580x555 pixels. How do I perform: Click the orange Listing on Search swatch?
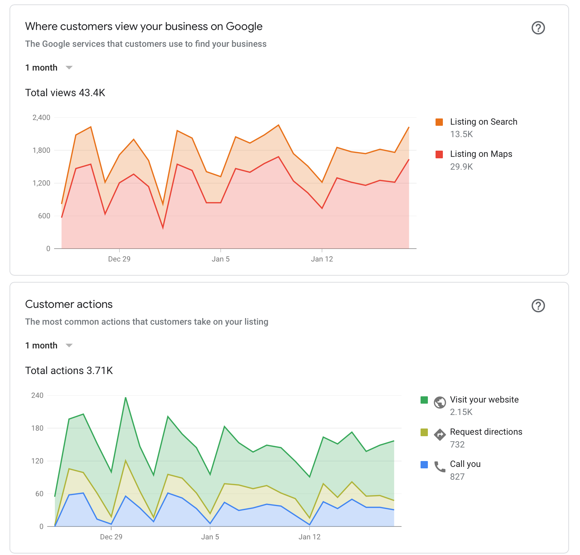[x=439, y=122]
